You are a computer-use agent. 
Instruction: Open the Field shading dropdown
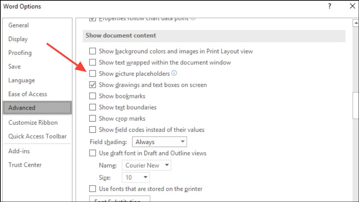pyautogui.click(x=159, y=142)
